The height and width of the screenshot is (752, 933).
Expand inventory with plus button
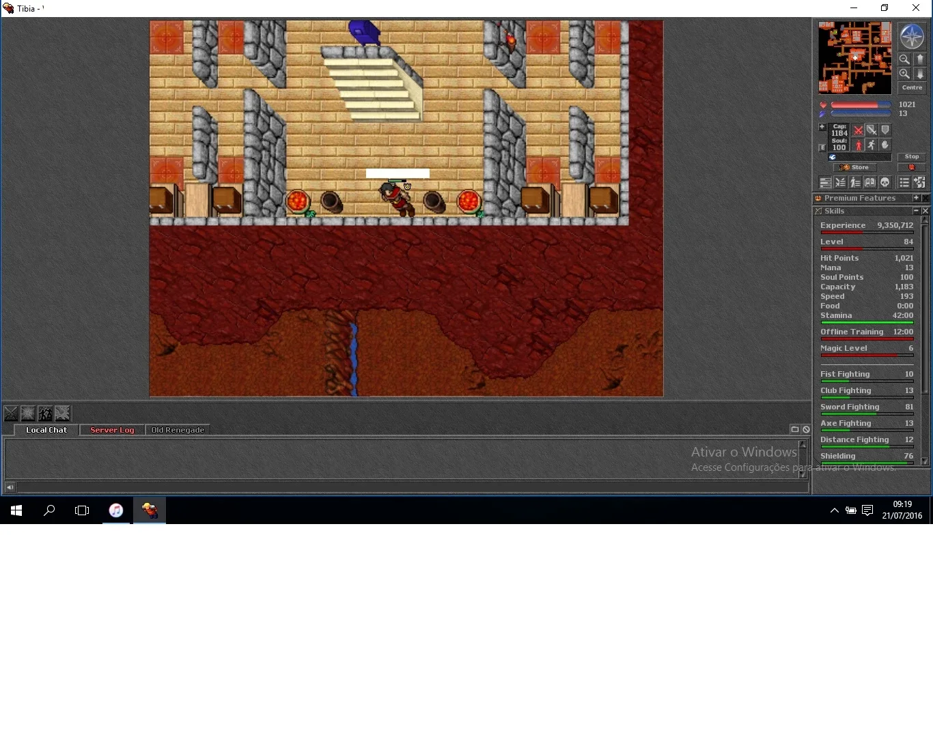click(x=822, y=127)
